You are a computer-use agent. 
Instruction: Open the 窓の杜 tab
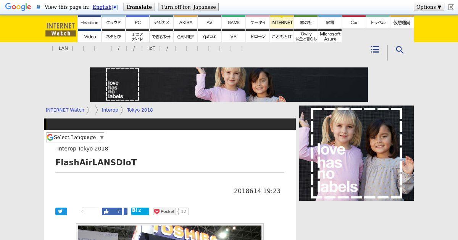tap(306, 22)
